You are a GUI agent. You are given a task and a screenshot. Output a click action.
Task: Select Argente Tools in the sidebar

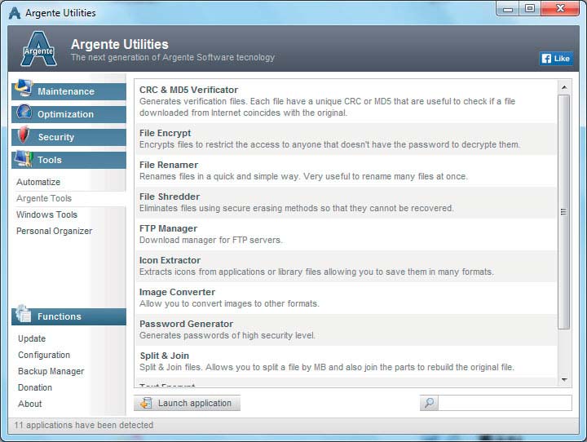coord(44,198)
